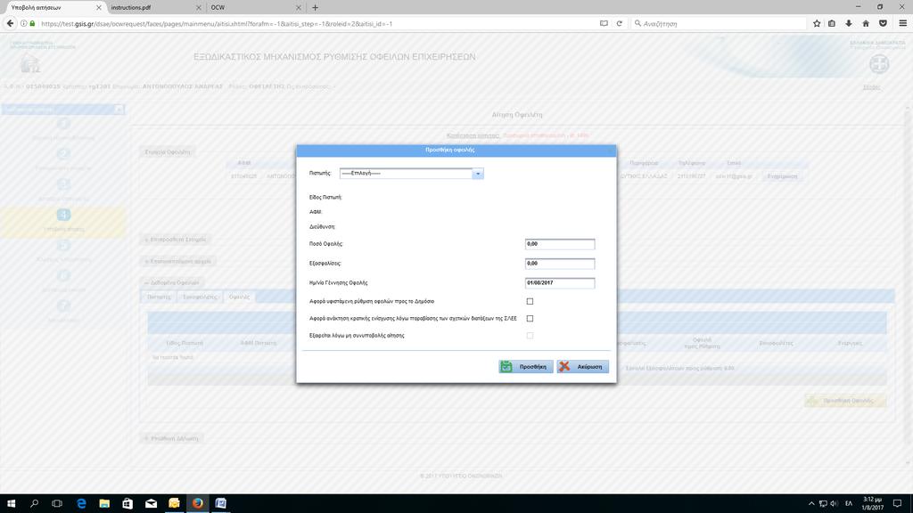
Task: Open the Windows Start menu
Action: click(x=11, y=503)
